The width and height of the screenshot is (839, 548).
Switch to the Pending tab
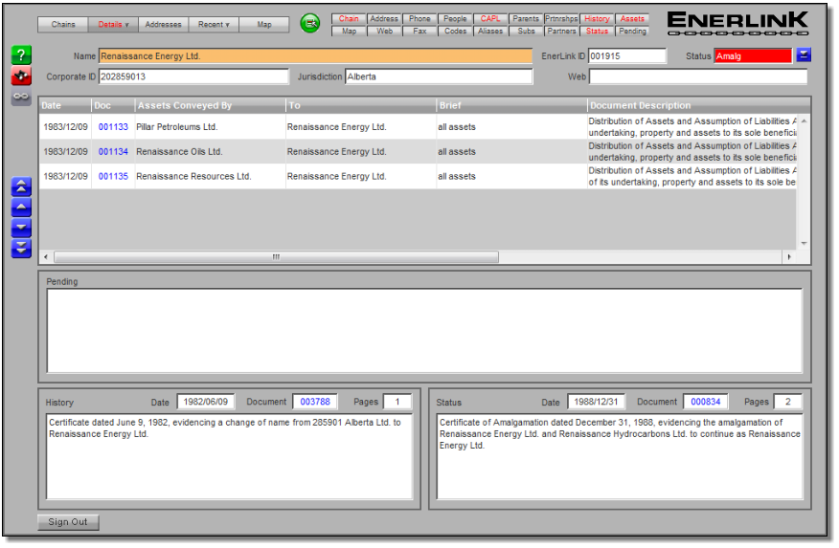632,31
